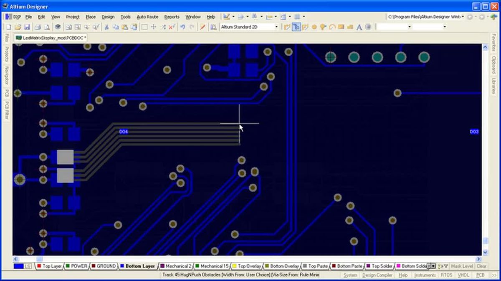Toggle the LS layer set button bottom-left
501x281 pixels.
click(28, 266)
